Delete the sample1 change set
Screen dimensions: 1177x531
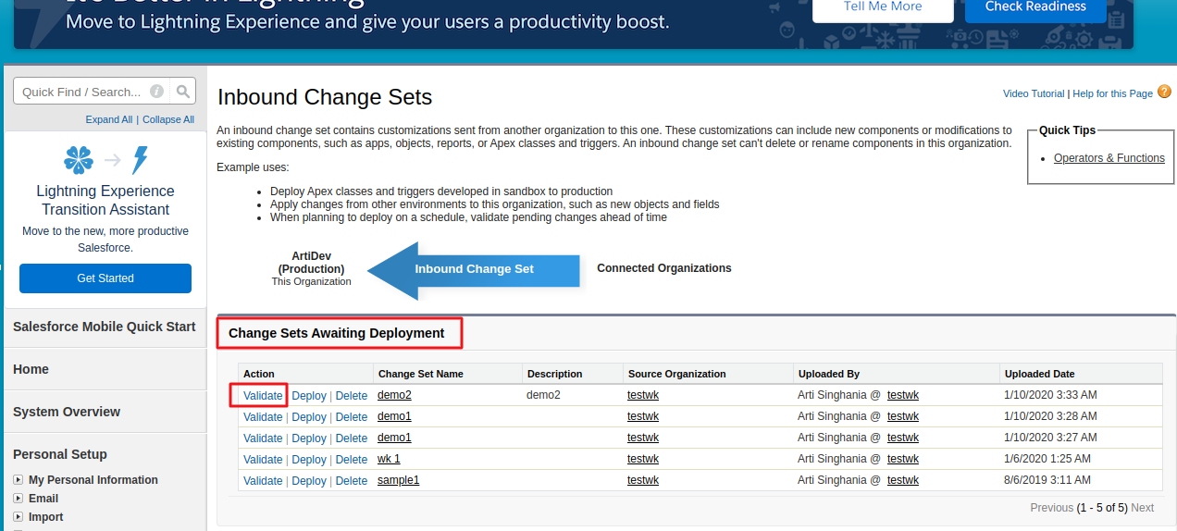(x=352, y=481)
